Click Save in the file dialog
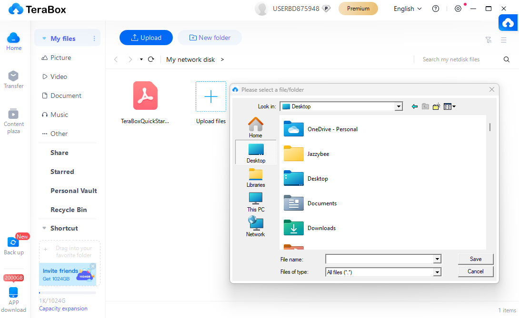This screenshot has height=318, width=519. [x=476, y=259]
